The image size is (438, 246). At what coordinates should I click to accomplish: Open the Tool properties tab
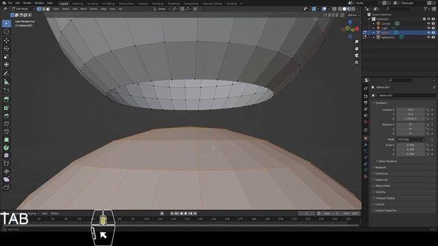365,88
